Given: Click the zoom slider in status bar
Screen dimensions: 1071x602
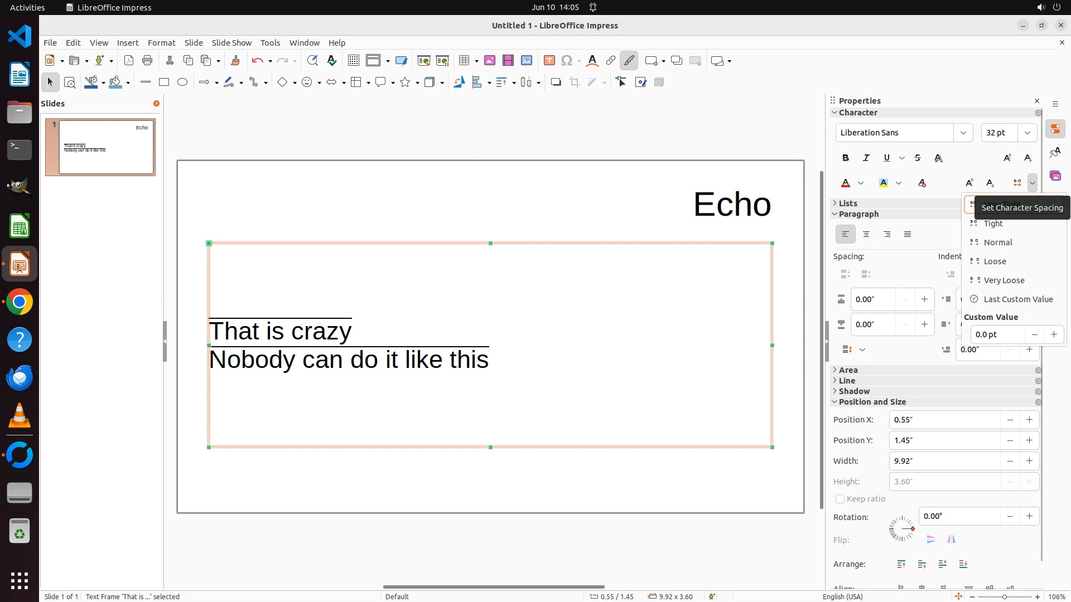Looking at the screenshot, I should click(x=1004, y=596).
